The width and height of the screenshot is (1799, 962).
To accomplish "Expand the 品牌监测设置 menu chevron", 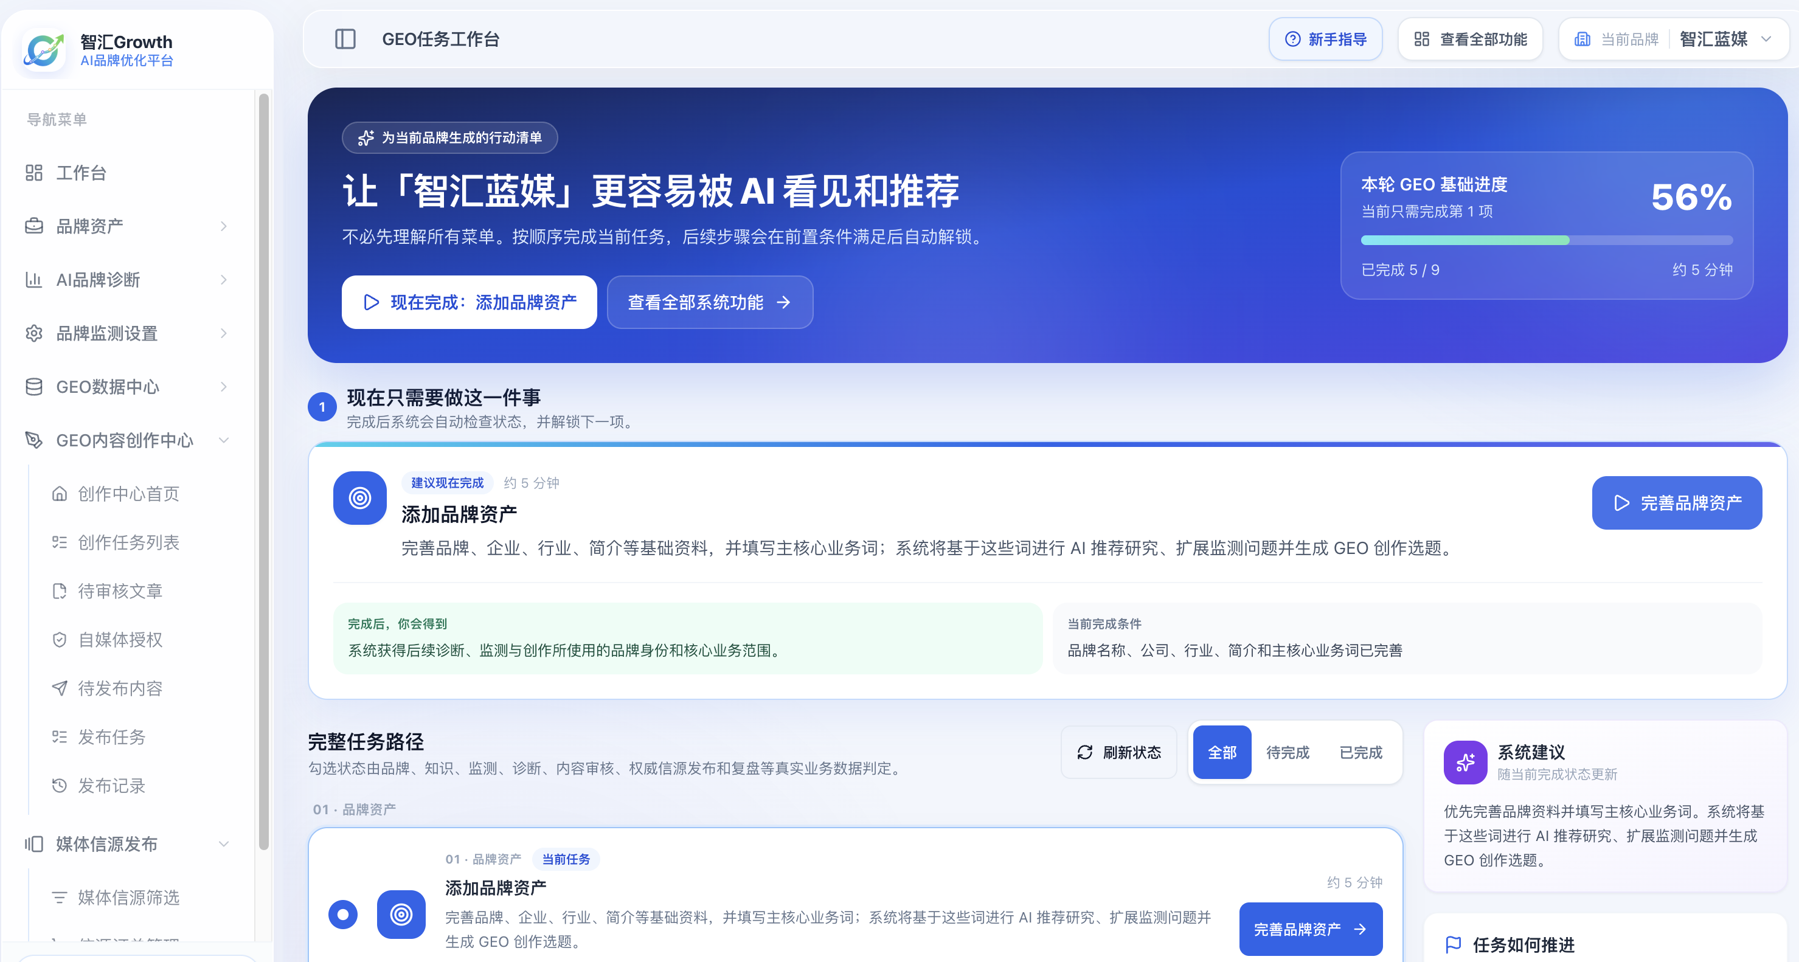I will pyautogui.click(x=223, y=333).
